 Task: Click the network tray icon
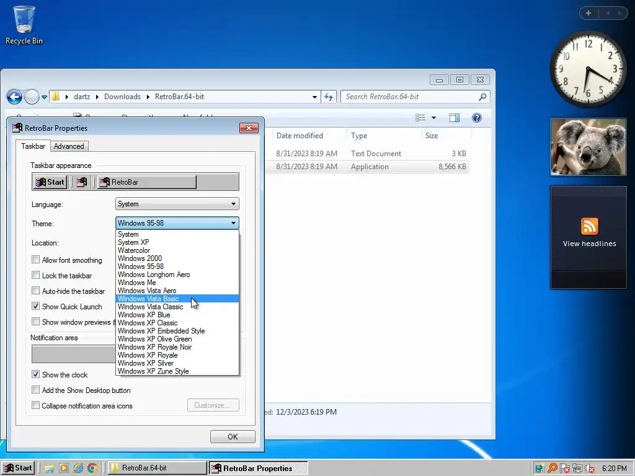point(577,469)
